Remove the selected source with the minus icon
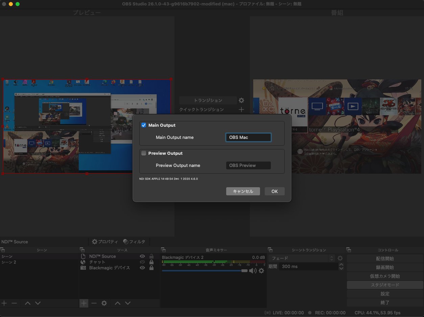Viewport: 424px width, 317px height. click(x=94, y=303)
